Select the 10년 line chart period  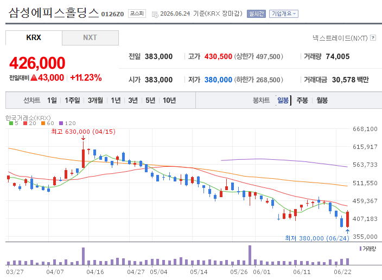[169, 100]
